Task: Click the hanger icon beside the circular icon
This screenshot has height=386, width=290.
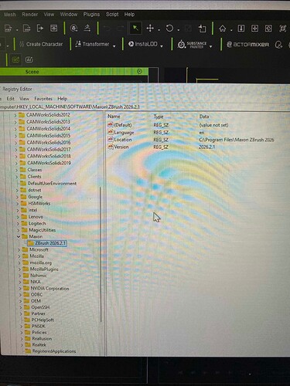Action: tap(87, 28)
